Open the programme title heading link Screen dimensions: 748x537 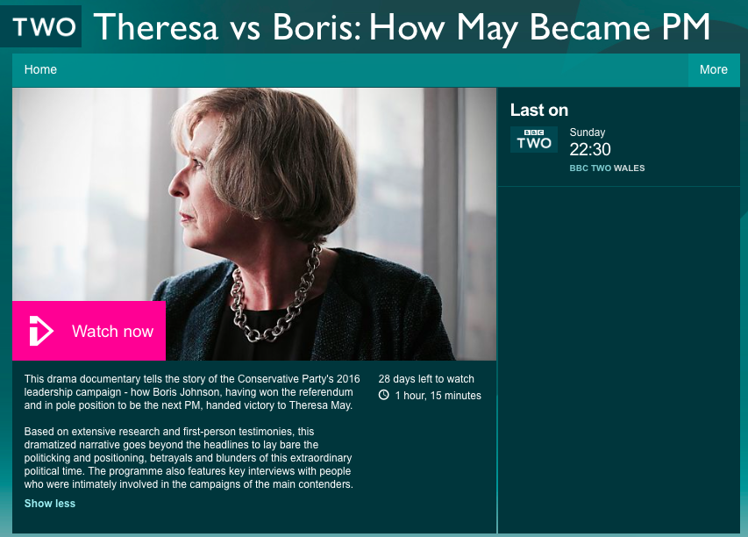tap(402, 27)
